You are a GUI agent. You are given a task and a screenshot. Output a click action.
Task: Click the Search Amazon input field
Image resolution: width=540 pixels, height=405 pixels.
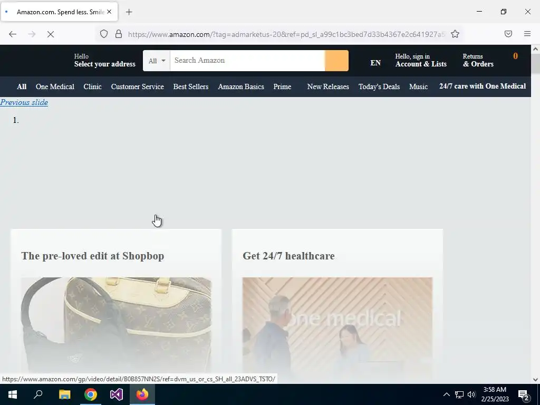click(247, 61)
